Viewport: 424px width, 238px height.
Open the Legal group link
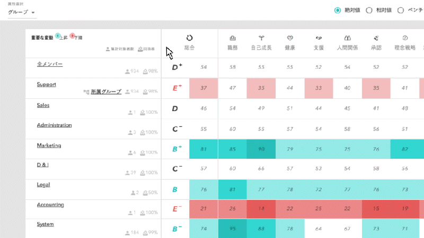click(x=43, y=185)
